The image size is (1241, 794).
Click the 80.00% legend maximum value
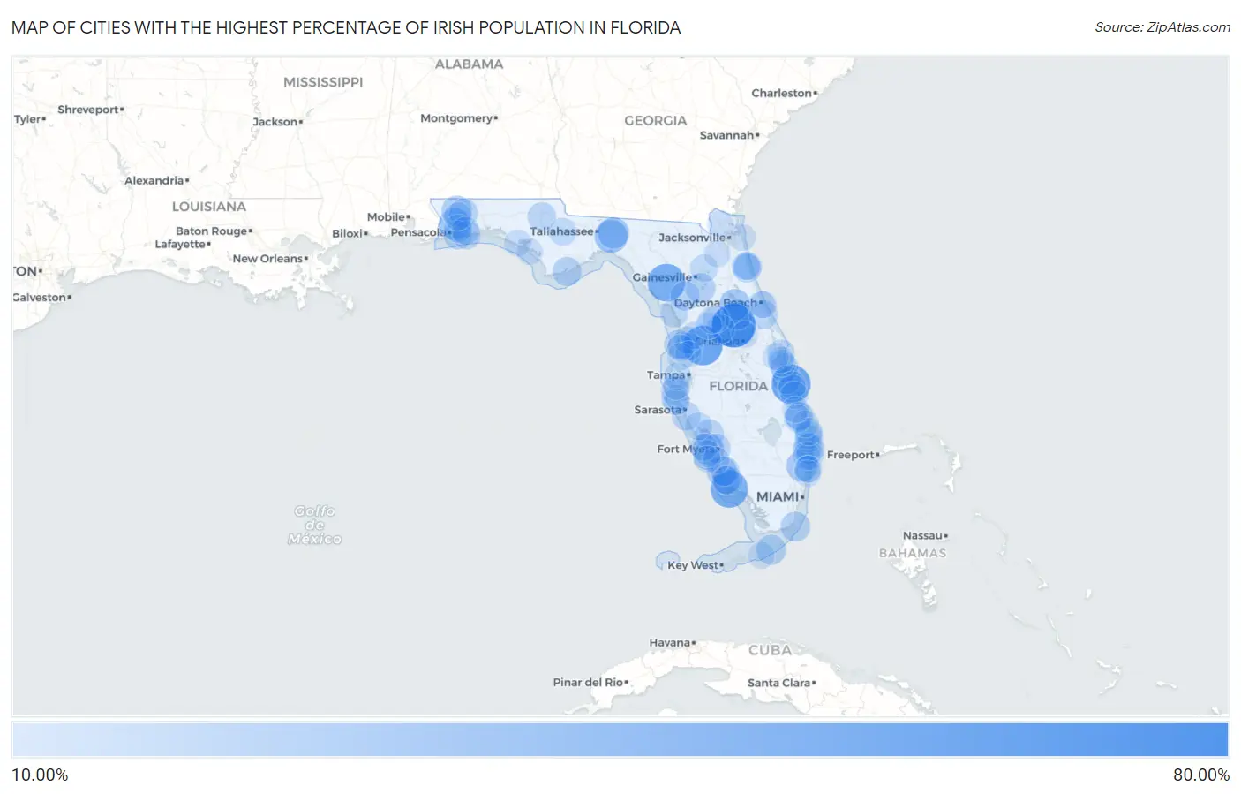click(1200, 775)
